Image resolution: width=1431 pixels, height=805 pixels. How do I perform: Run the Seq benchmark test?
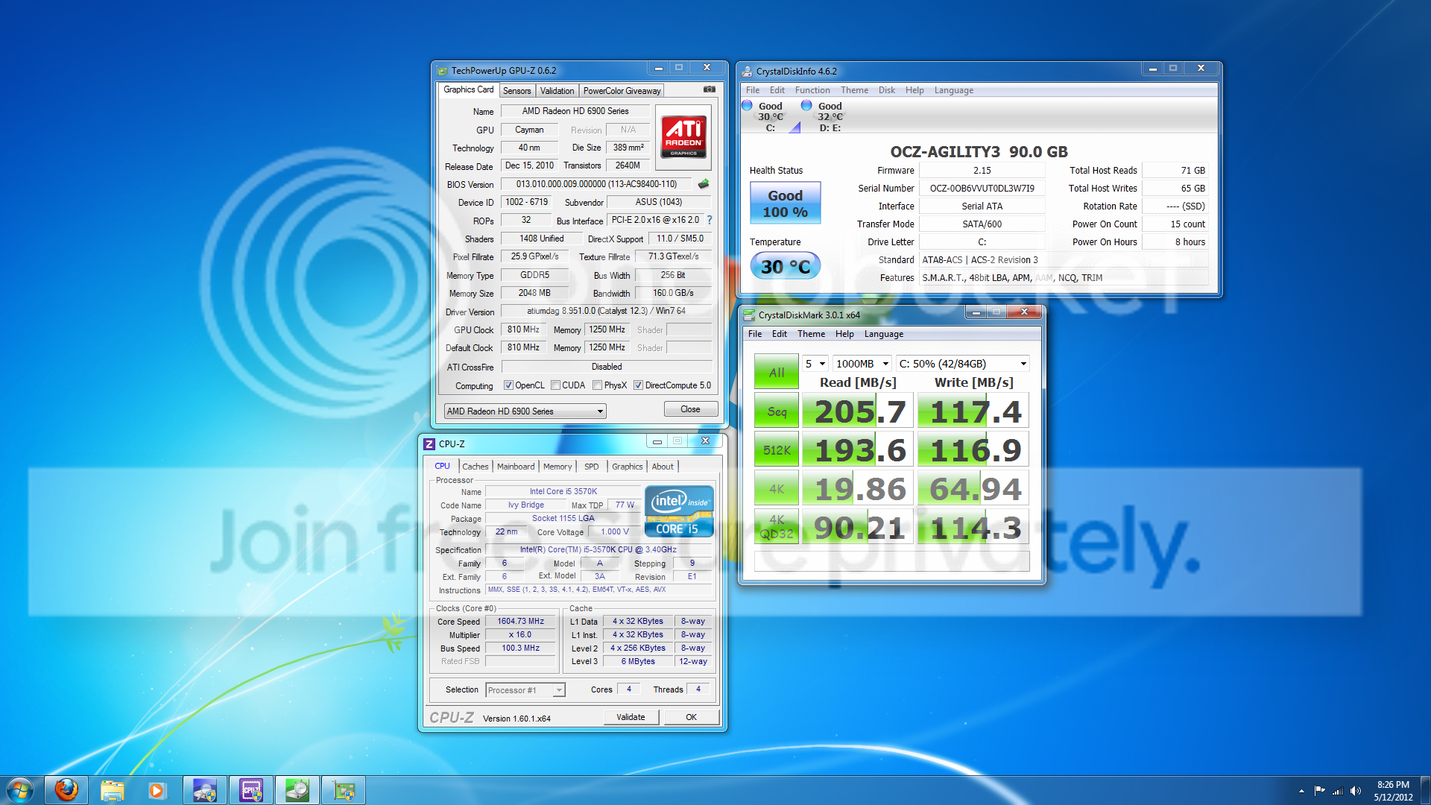point(777,411)
